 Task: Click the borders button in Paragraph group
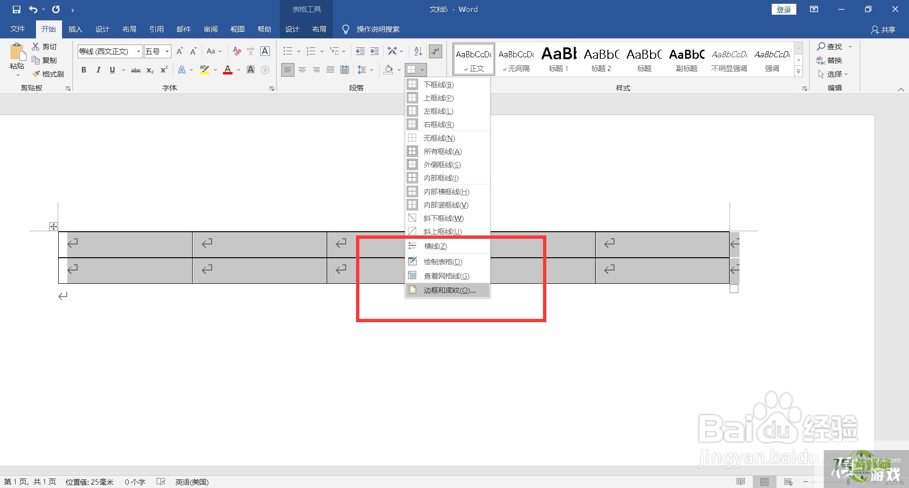coord(412,70)
